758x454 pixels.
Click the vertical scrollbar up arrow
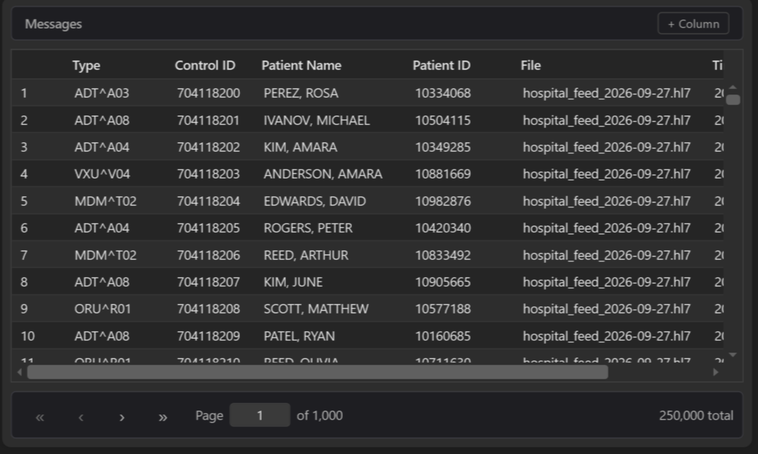click(x=733, y=87)
